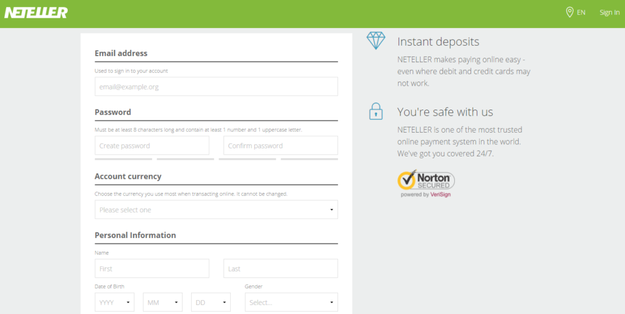Click the diamond Instant deposits icon
This screenshot has height=314, width=625.
(376, 41)
